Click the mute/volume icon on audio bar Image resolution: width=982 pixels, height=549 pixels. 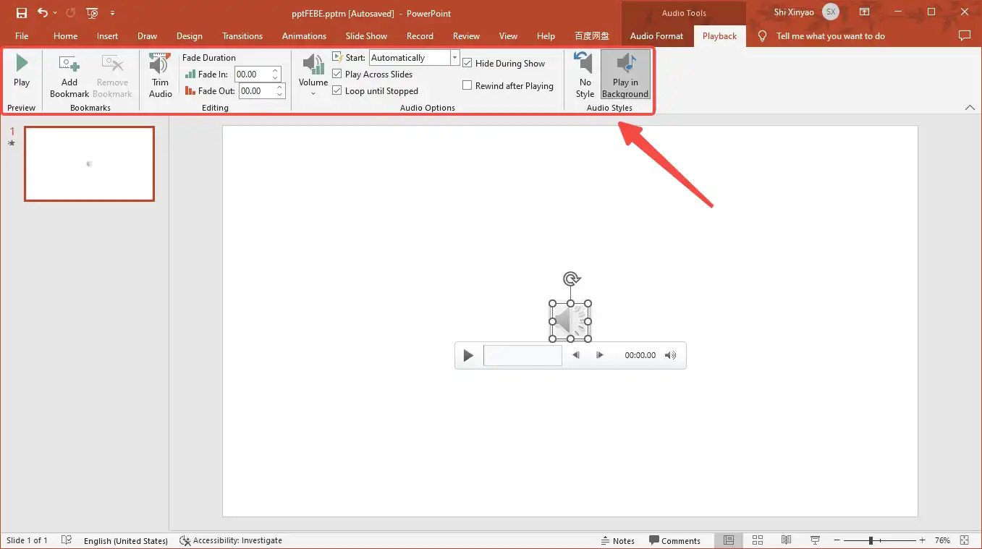671,355
